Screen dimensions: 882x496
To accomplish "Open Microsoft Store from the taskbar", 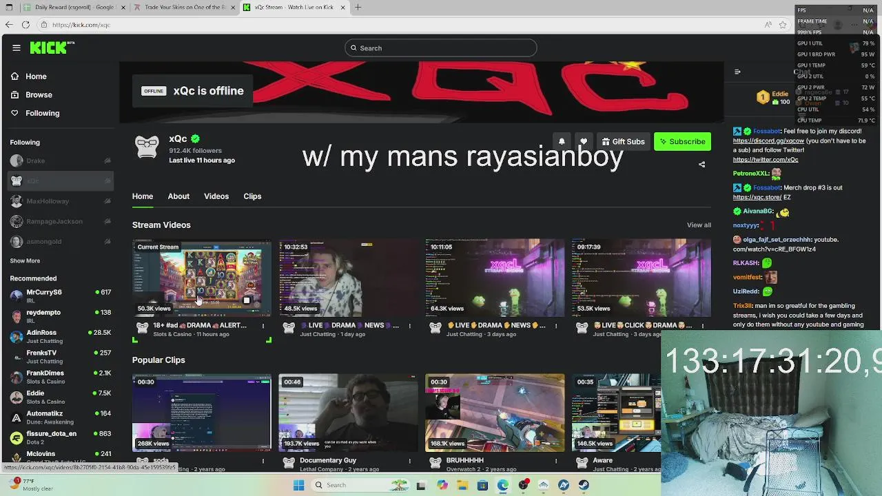I will 482,485.
